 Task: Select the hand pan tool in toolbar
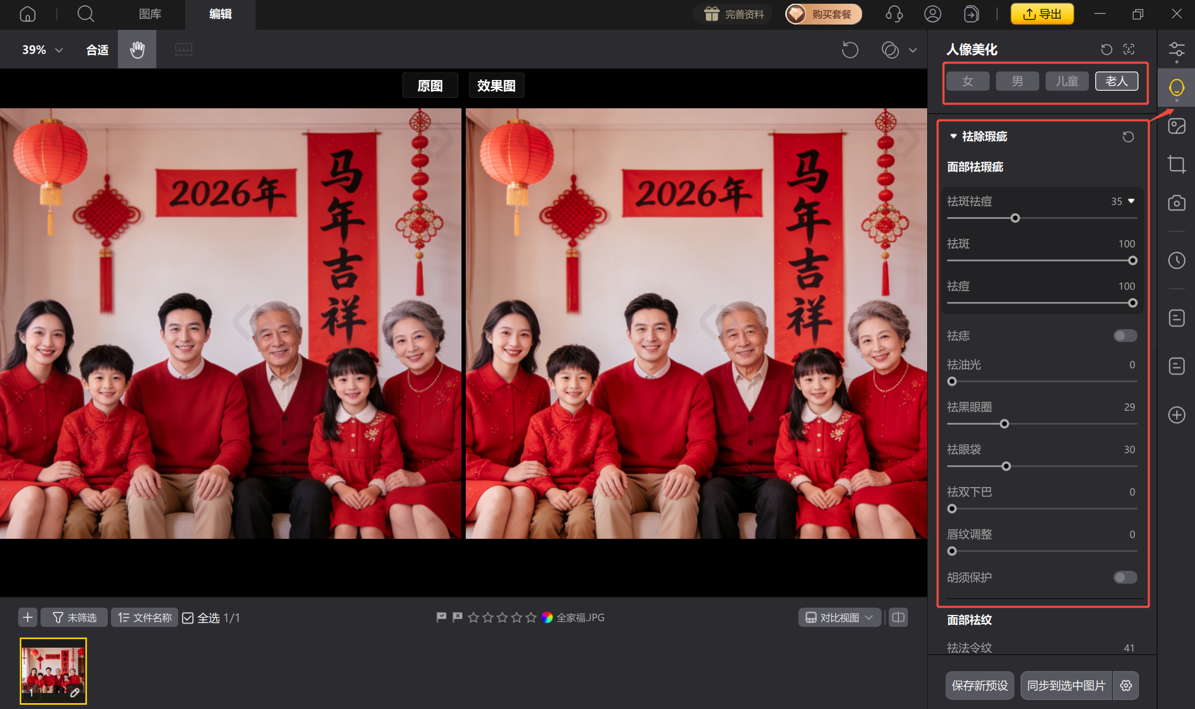pyautogui.click(x=137, y=49)
